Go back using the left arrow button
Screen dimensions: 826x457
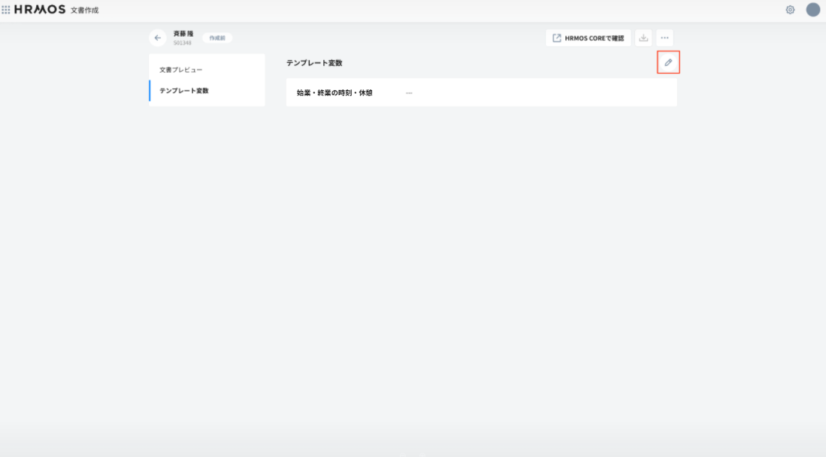tap(157, 38)
